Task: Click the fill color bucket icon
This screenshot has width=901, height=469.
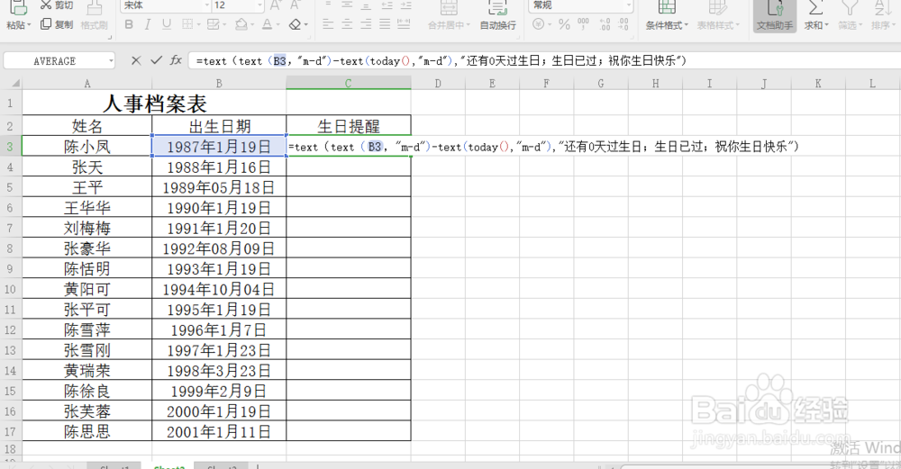Action: 241,24
